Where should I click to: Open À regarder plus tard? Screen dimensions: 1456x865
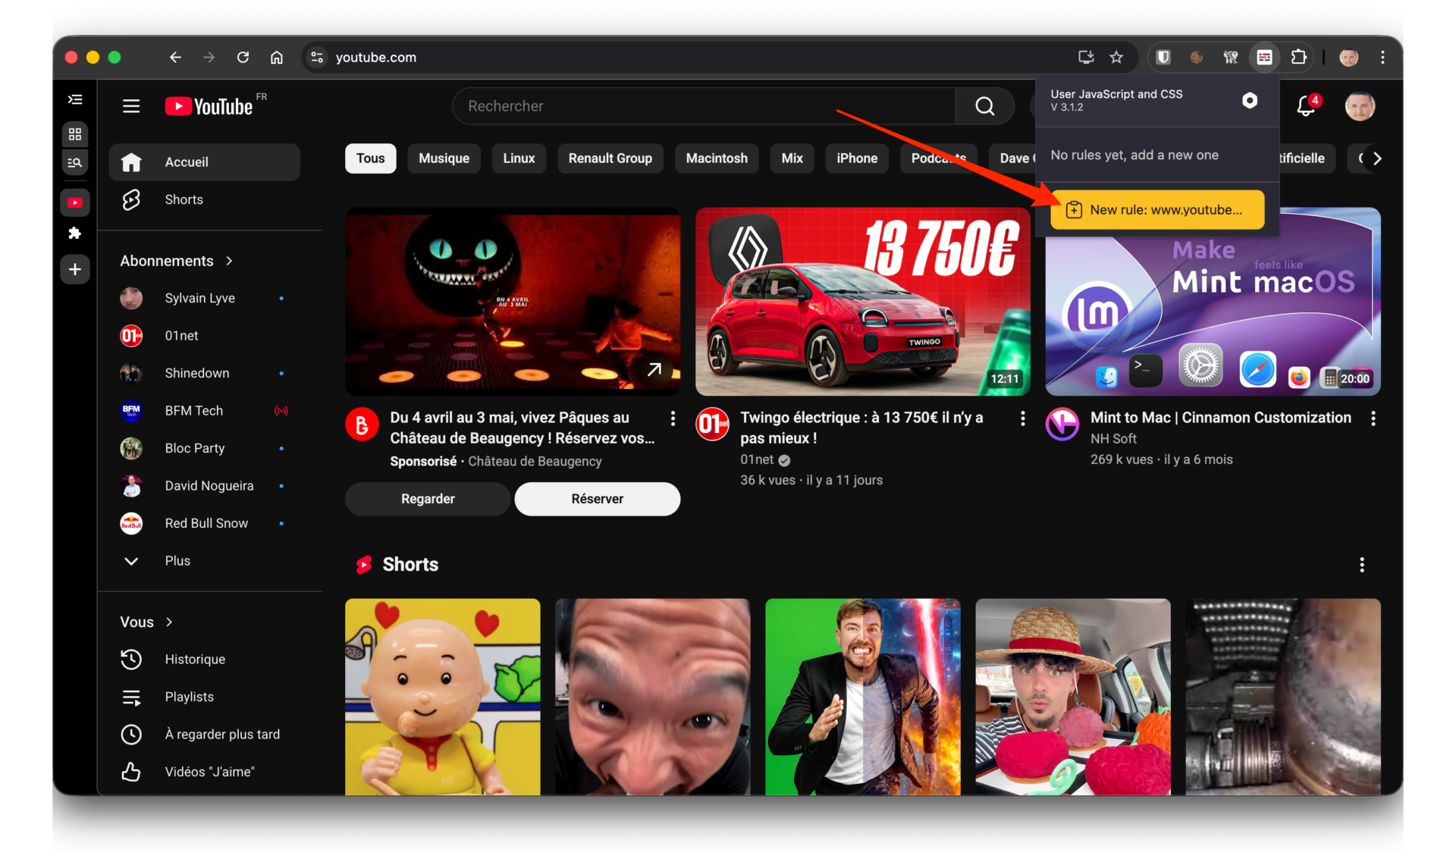pyautogui.click(x=205, y=734)
